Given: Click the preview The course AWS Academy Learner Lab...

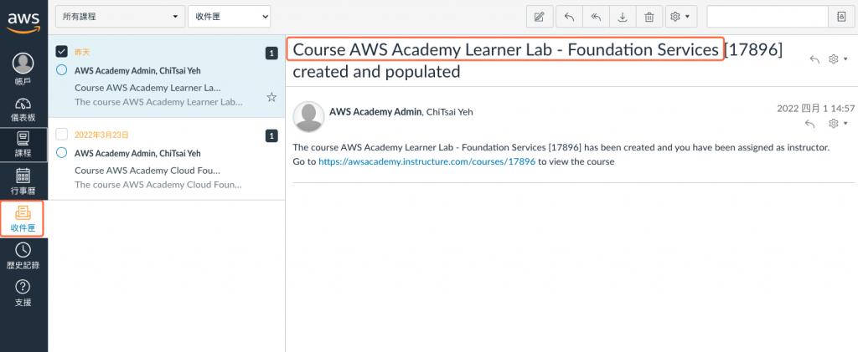Looking at the screenshot, I should coord(158,102).
